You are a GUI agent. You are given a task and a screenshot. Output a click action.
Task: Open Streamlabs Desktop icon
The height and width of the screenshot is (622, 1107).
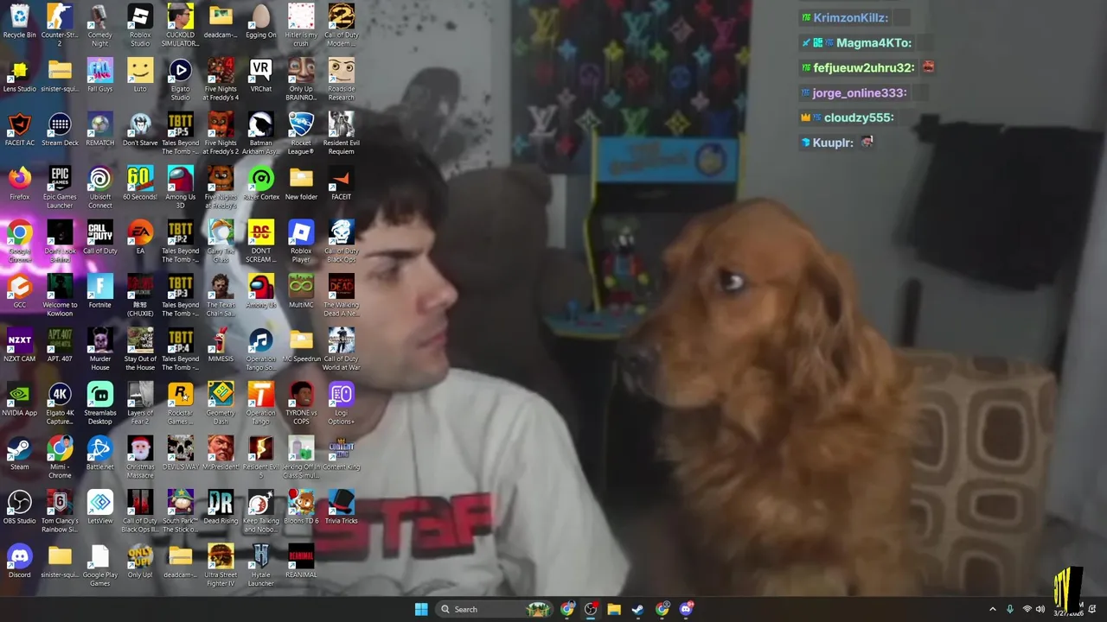tap(99, 403)
